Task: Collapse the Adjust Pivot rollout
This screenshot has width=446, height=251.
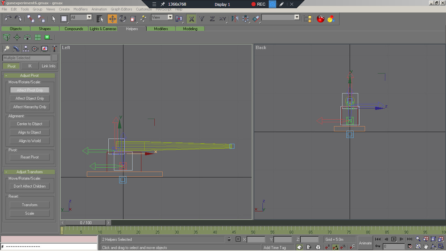Action: tap(30, 75)
